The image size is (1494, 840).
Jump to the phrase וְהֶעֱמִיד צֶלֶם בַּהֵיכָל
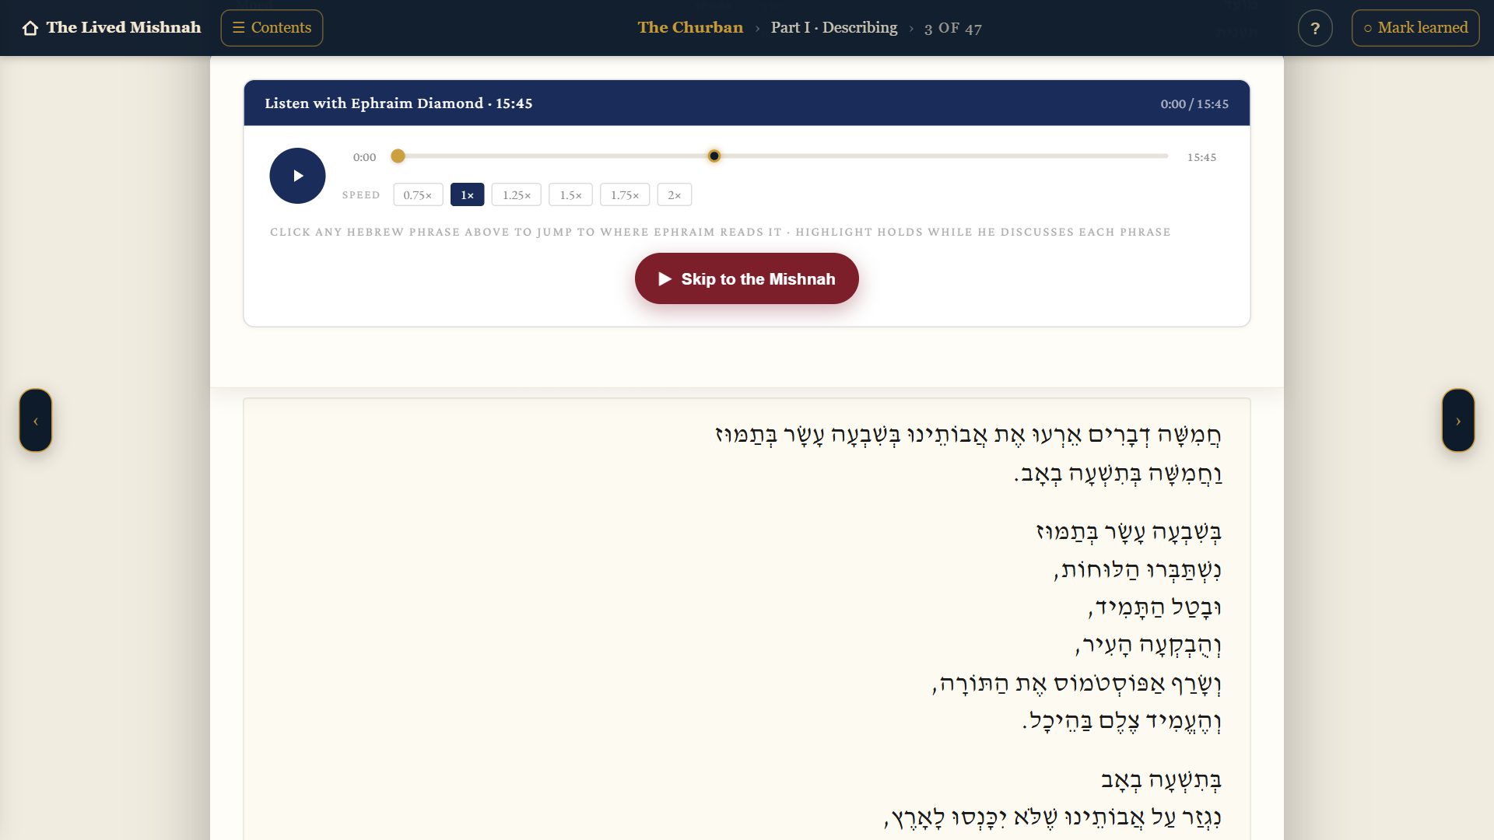pyautogui.click(x=1122, y=721)
